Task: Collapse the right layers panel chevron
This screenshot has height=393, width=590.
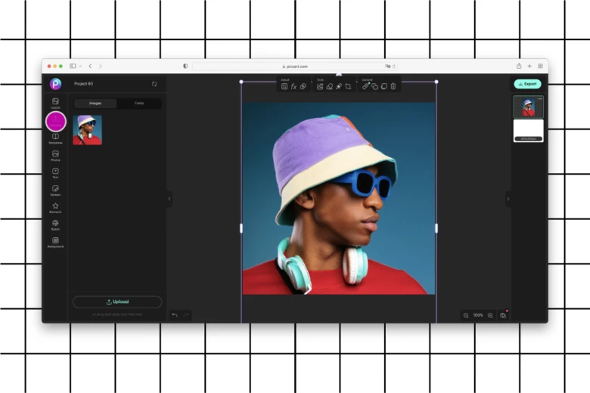Action: pyautogui.click(x=508, y=199)
